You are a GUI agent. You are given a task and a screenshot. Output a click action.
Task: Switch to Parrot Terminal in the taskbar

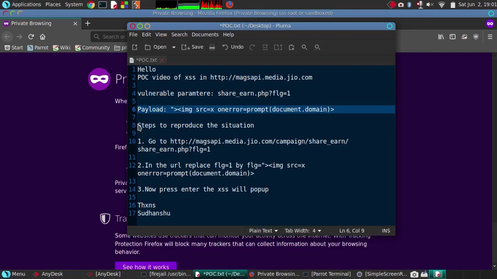[x=327, y=274]
